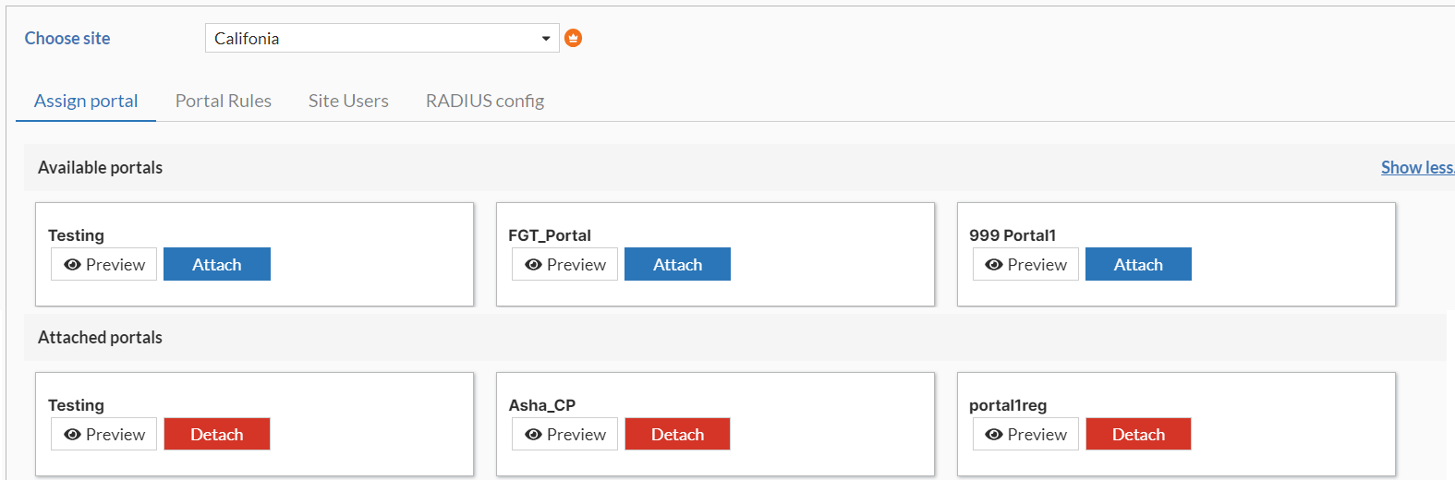1455x480 pixels.
Task: Attach the 999 Portal1 portal
Action: [1138, 264]
